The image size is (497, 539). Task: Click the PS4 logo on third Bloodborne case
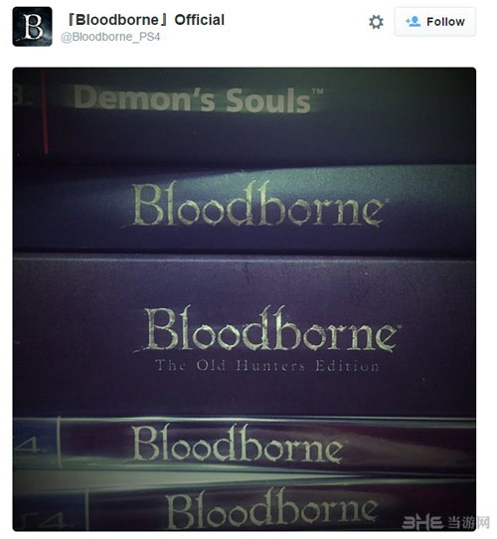coord(29,444)
